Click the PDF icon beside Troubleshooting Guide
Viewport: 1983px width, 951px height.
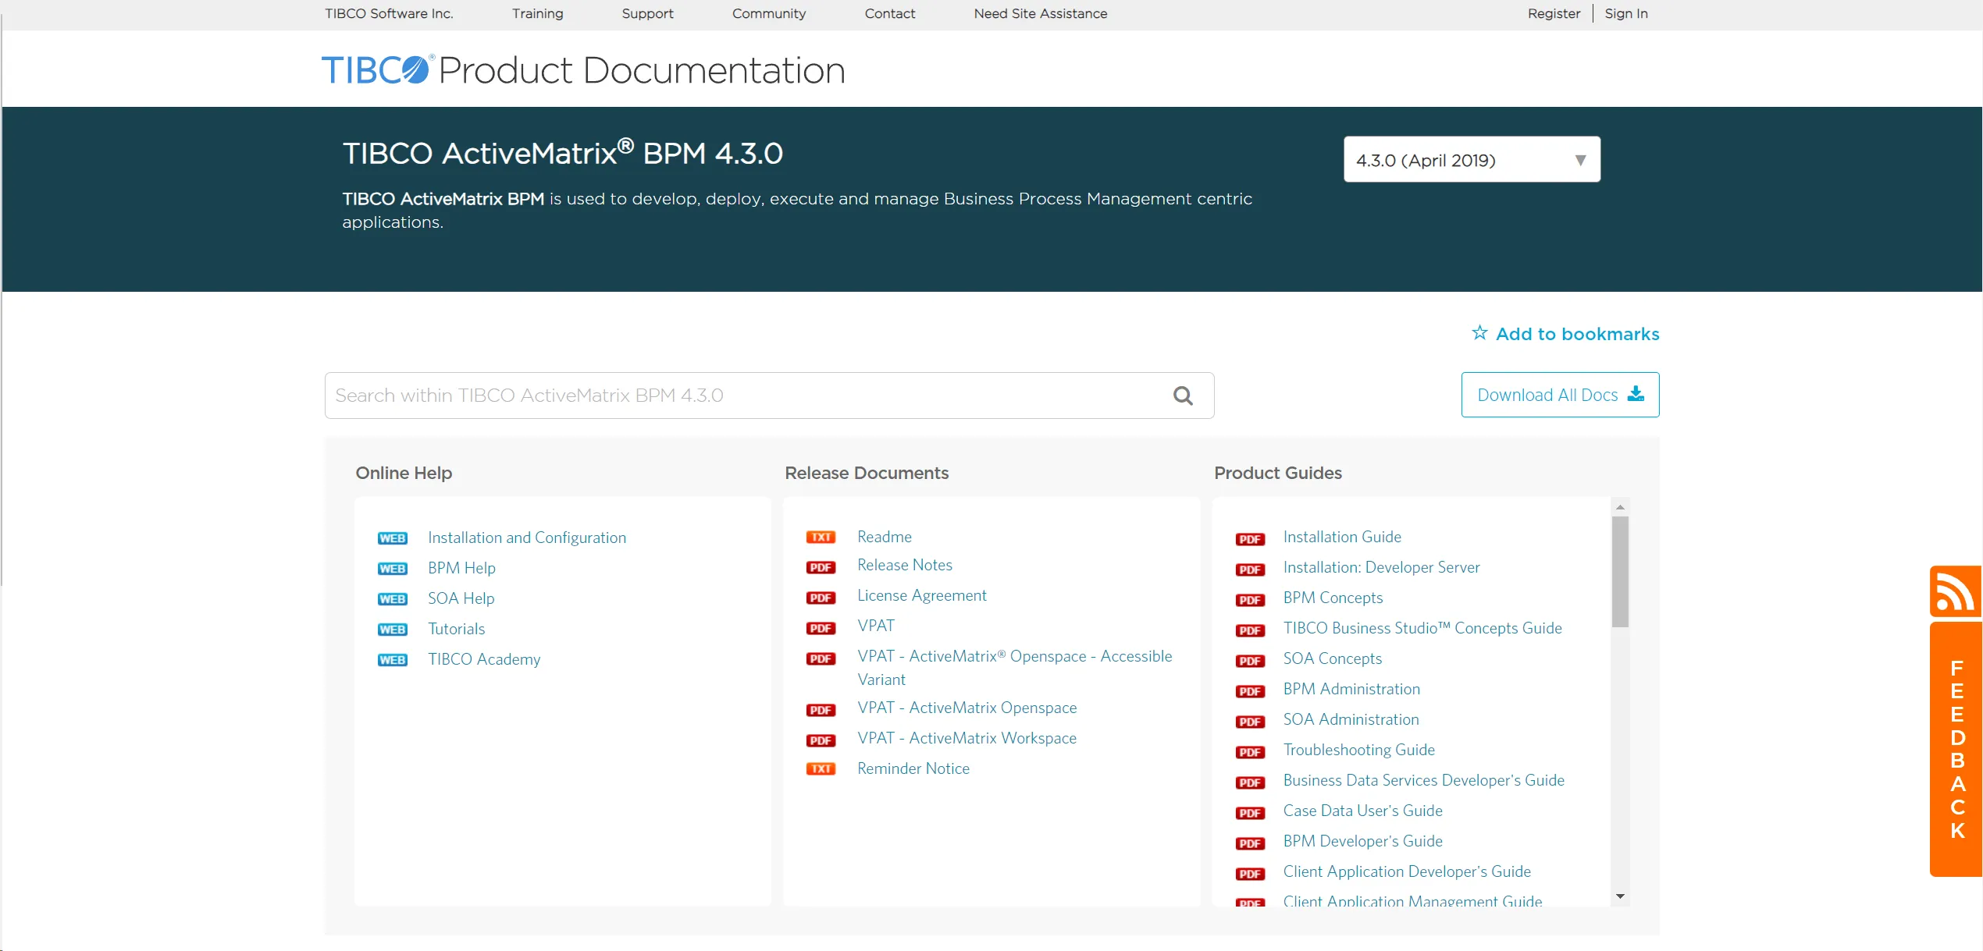tap(1250, 751)
